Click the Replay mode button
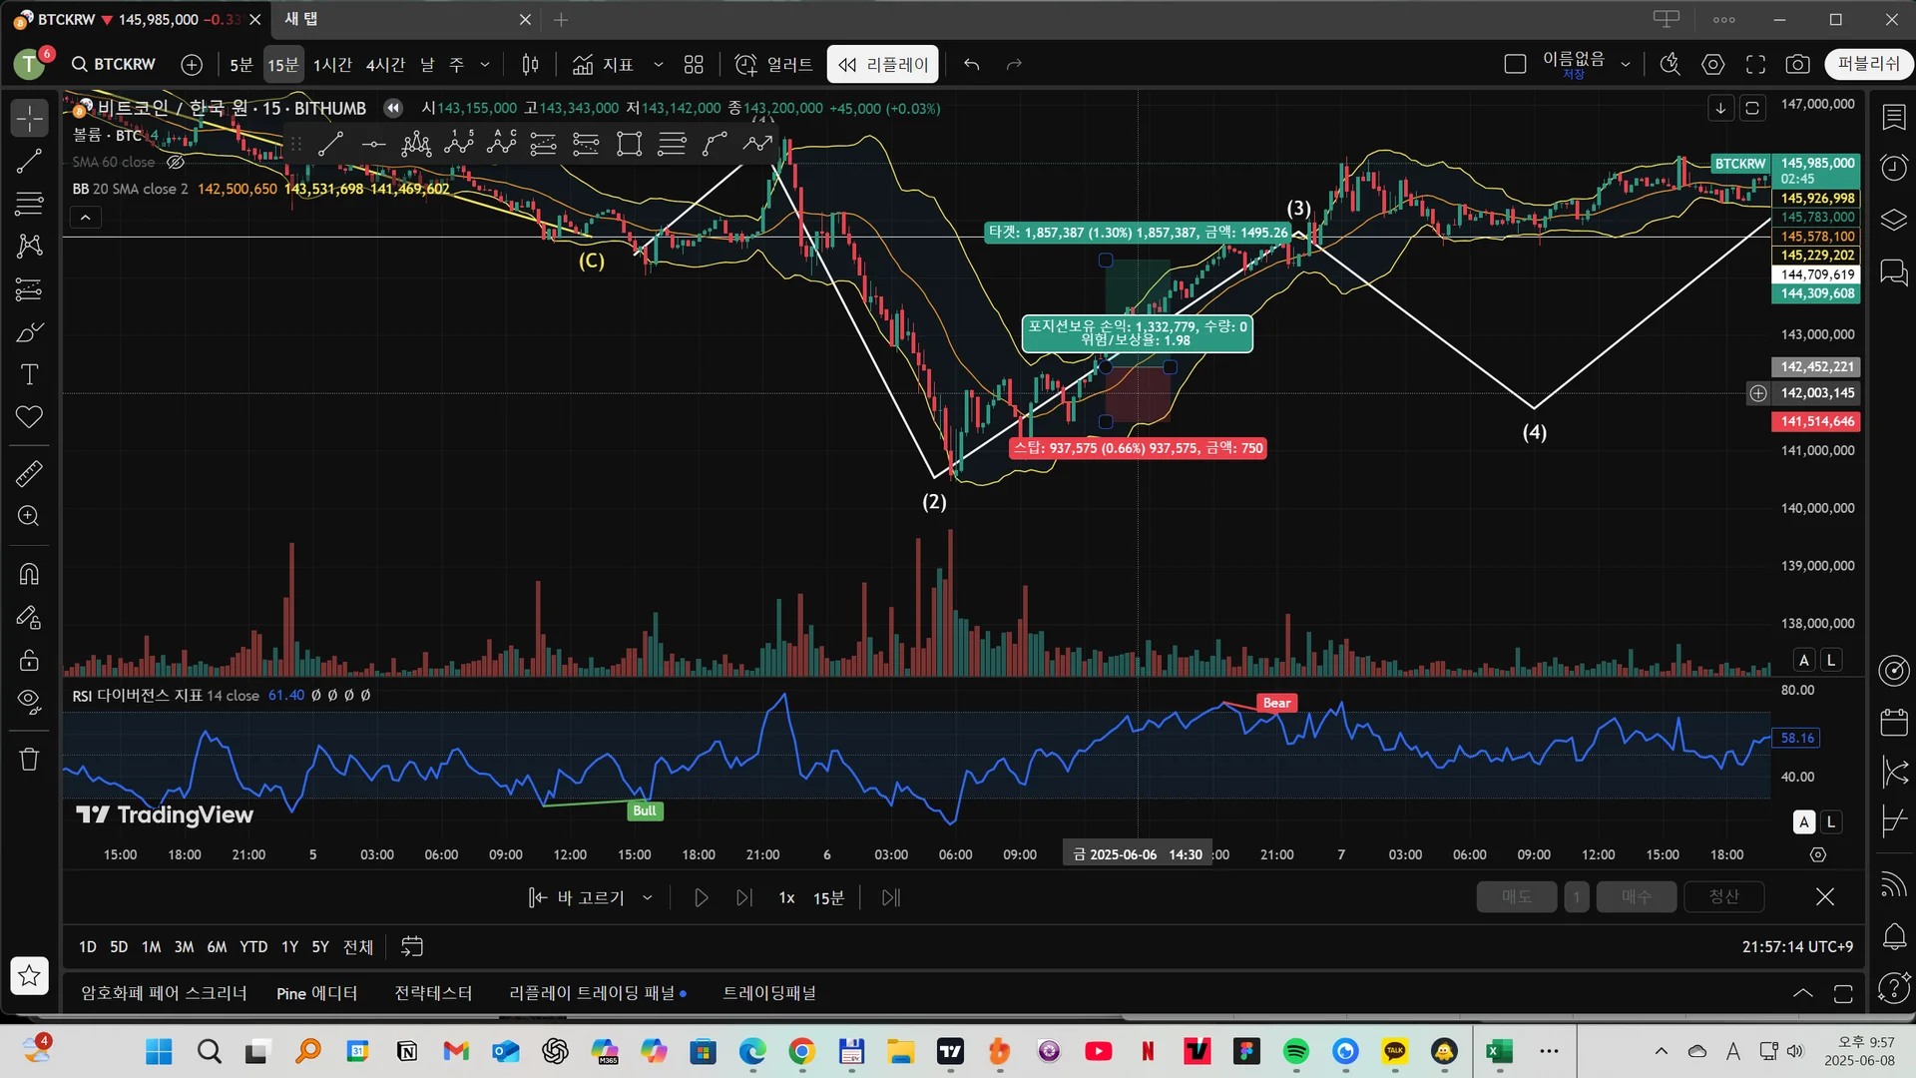The image size is (1916, 1078). [x=882, y=65]
